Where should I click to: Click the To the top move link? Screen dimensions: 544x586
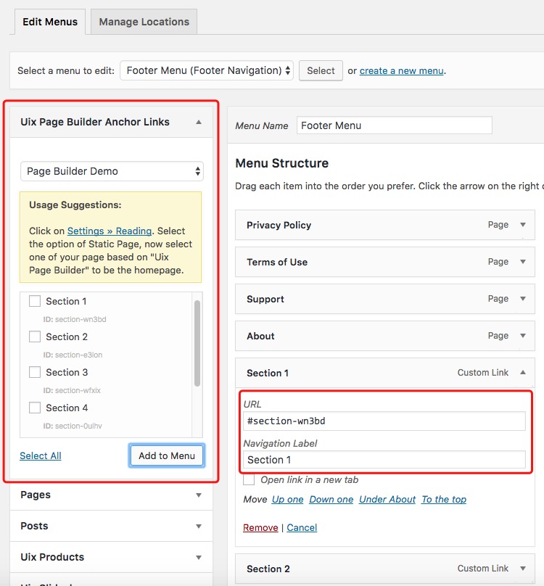[444, 499]
